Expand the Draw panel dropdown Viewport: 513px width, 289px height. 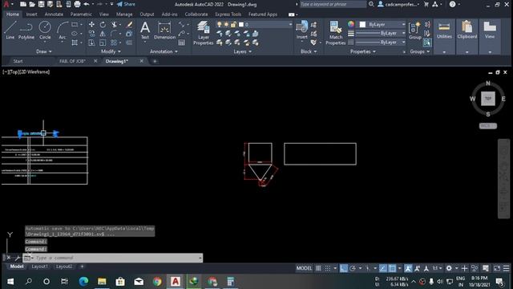click(44, 51)
